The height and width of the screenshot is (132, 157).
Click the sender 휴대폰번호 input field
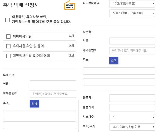coord(53,94)
